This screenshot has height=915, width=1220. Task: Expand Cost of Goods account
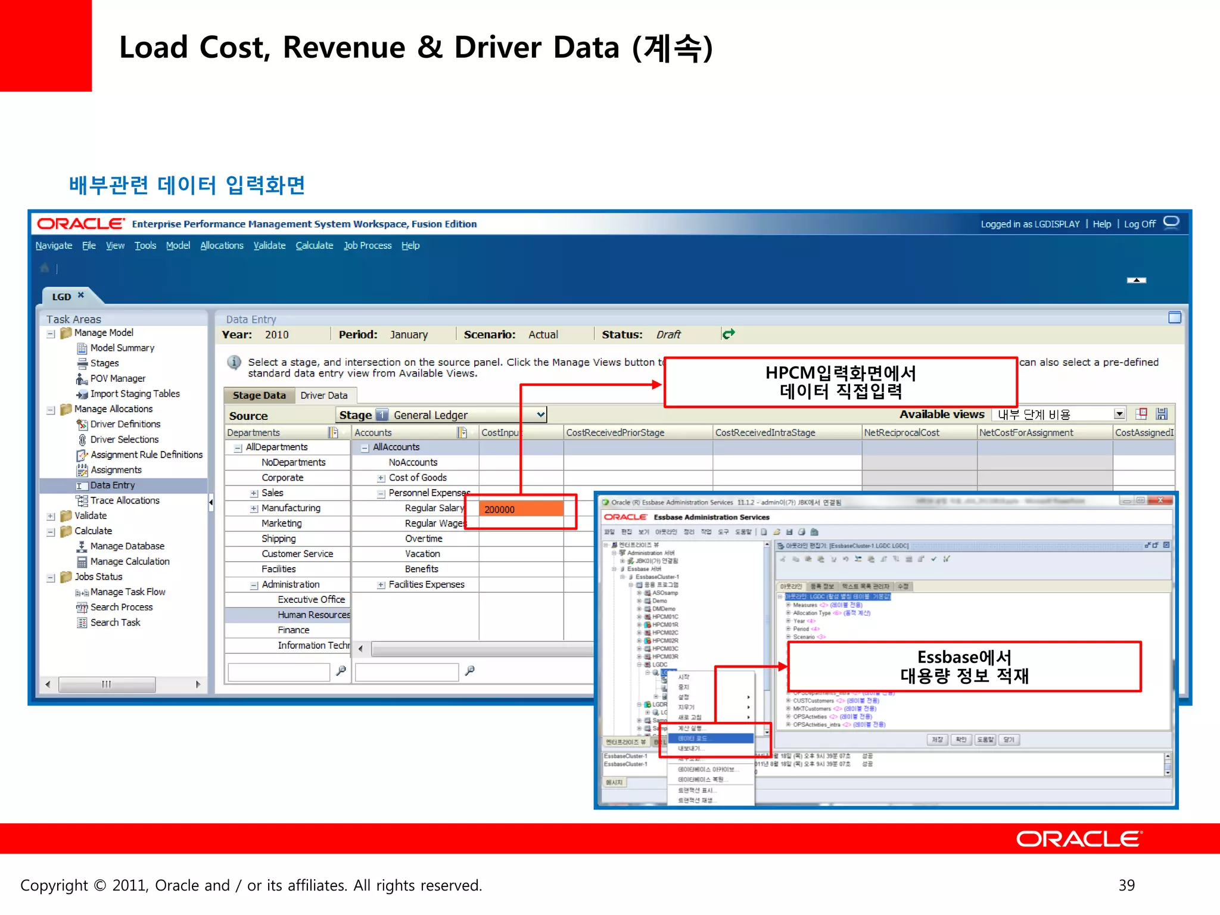tap(381, 478)
